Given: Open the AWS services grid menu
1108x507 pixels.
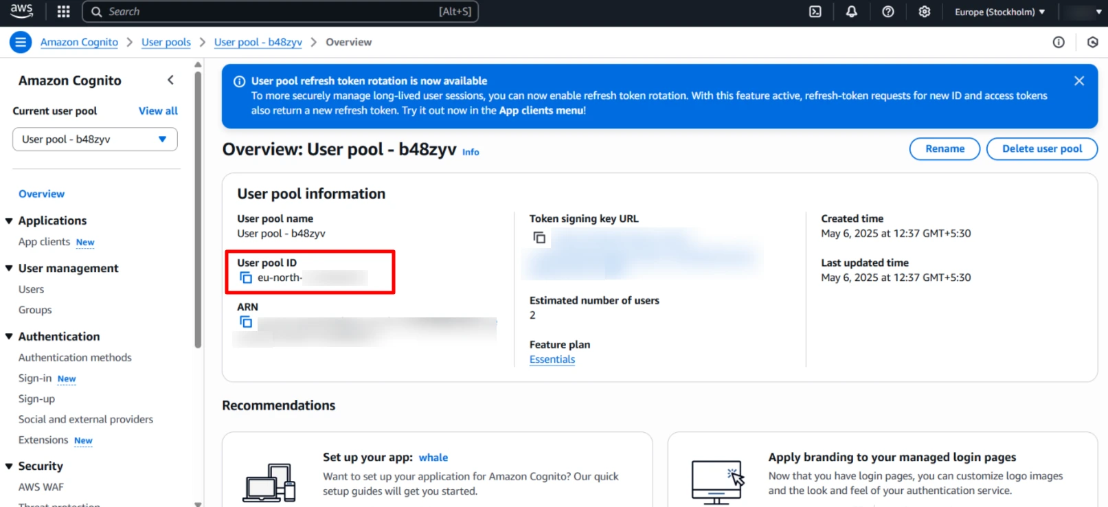Looking at the screenshot, I should tap(63, 12).
